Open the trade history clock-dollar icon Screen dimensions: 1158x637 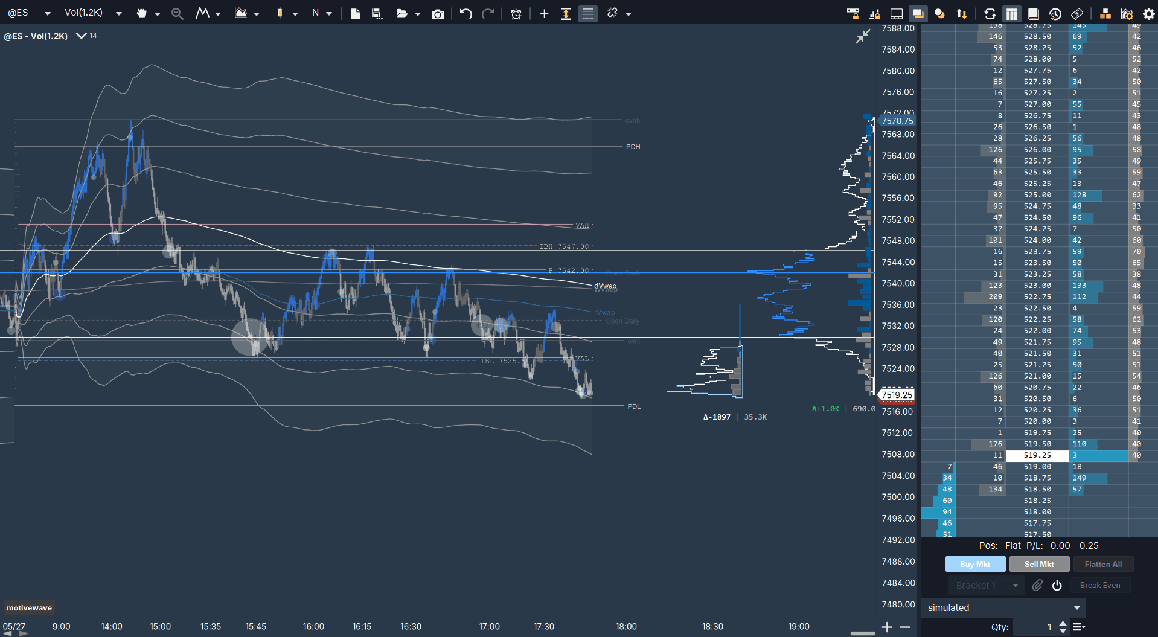[1055, 13]
